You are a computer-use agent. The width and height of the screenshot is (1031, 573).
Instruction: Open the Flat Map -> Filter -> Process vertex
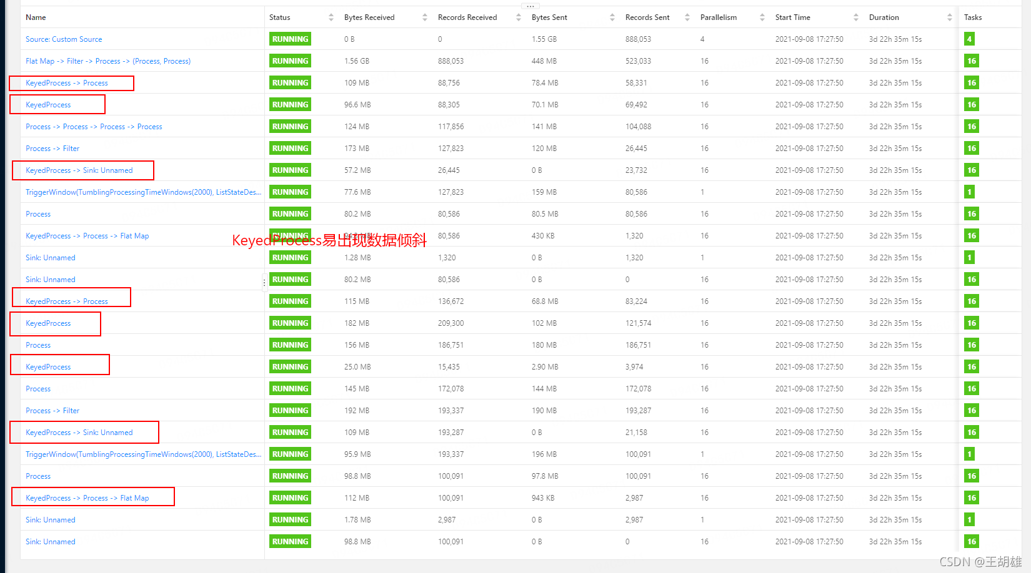coord(108,61)
